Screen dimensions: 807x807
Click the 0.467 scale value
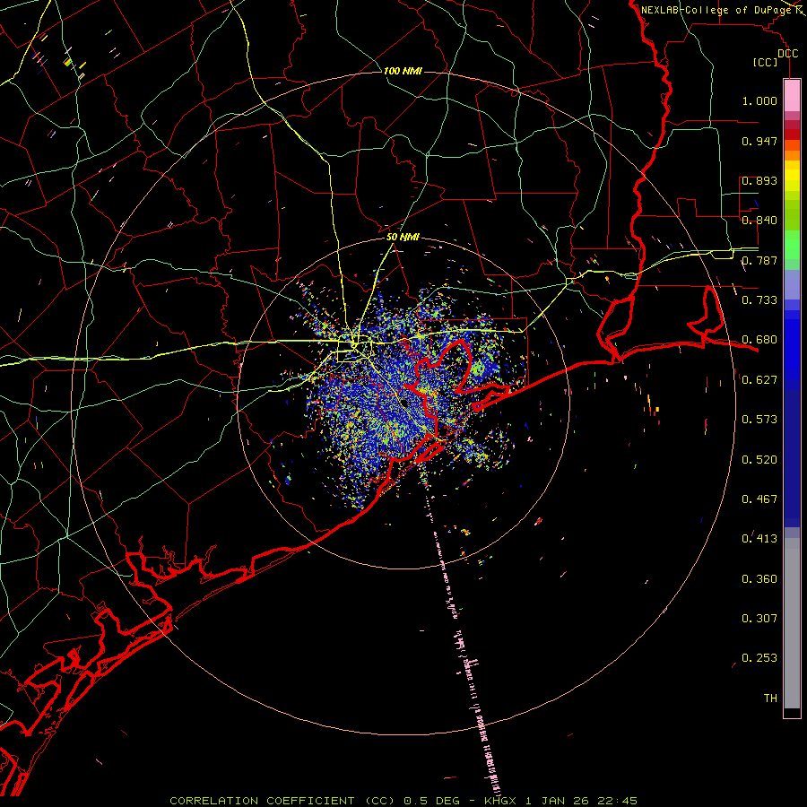pyautogui.click(x=759, y=499)
